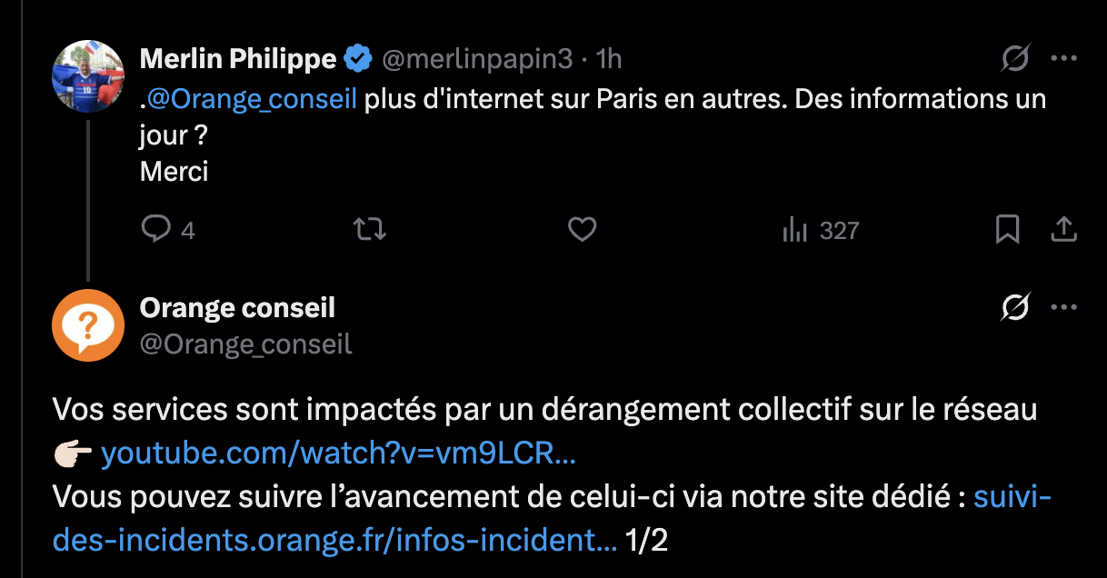Open Grok action on Orange conseil's reply

pos(1015,308)
